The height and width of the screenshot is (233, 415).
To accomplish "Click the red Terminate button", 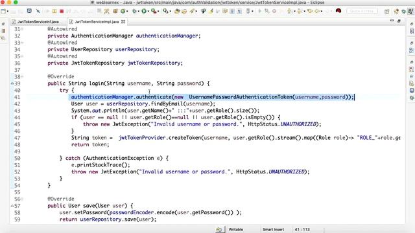I will (x=62, y=11).
